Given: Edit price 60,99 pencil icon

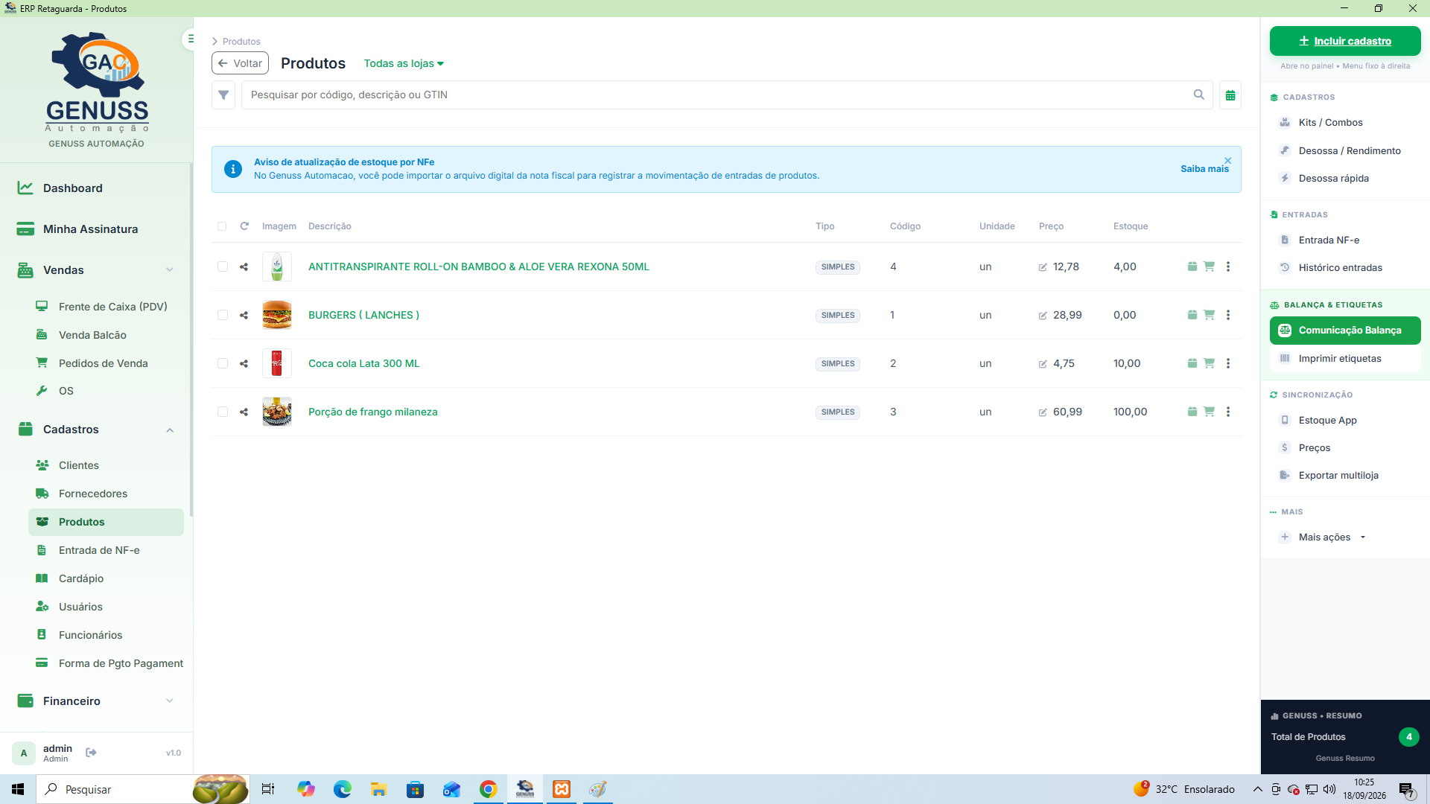Looking at the screenshot, I should 1043,412.
